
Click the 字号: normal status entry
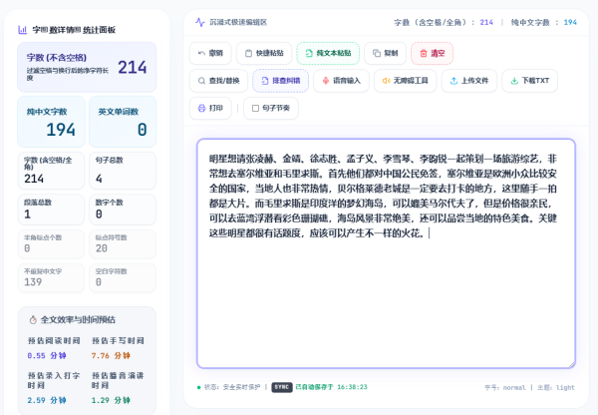pos(505,387)
